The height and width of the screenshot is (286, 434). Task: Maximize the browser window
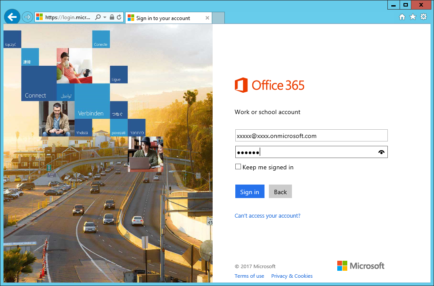coord(406,5)
